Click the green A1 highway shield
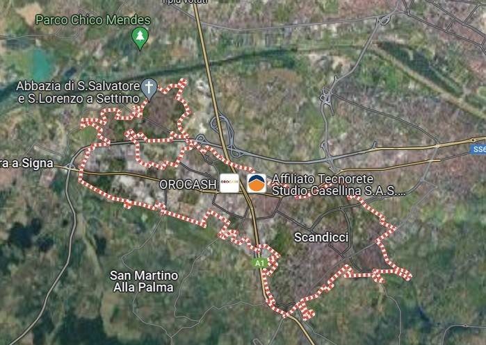Viewport: 486px width, 345px height. [x=260, y=263]
